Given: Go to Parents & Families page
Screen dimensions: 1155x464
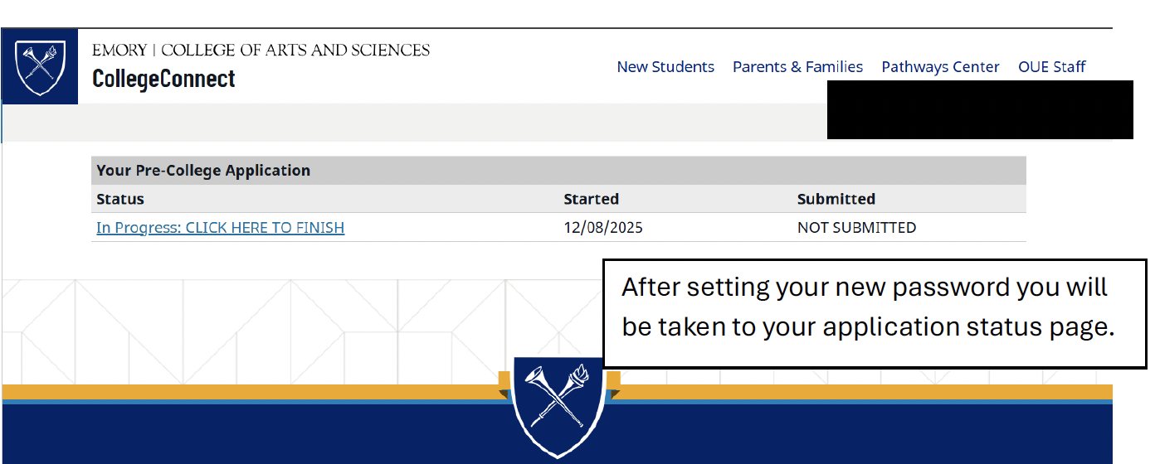Looking at the screenshot, I should pos(797,67).
